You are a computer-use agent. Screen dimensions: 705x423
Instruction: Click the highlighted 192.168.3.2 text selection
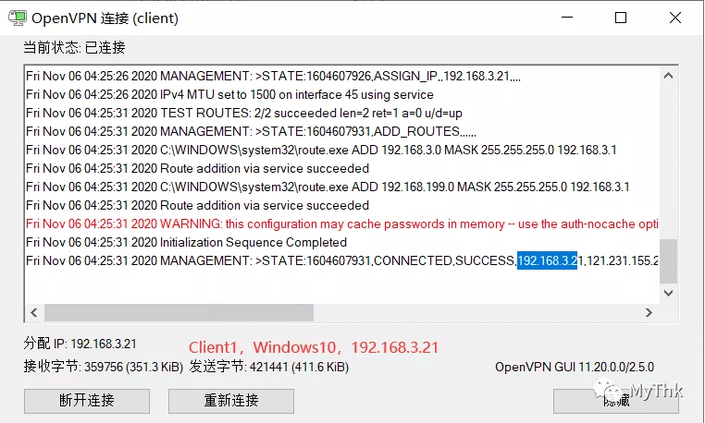pos(547,260)
